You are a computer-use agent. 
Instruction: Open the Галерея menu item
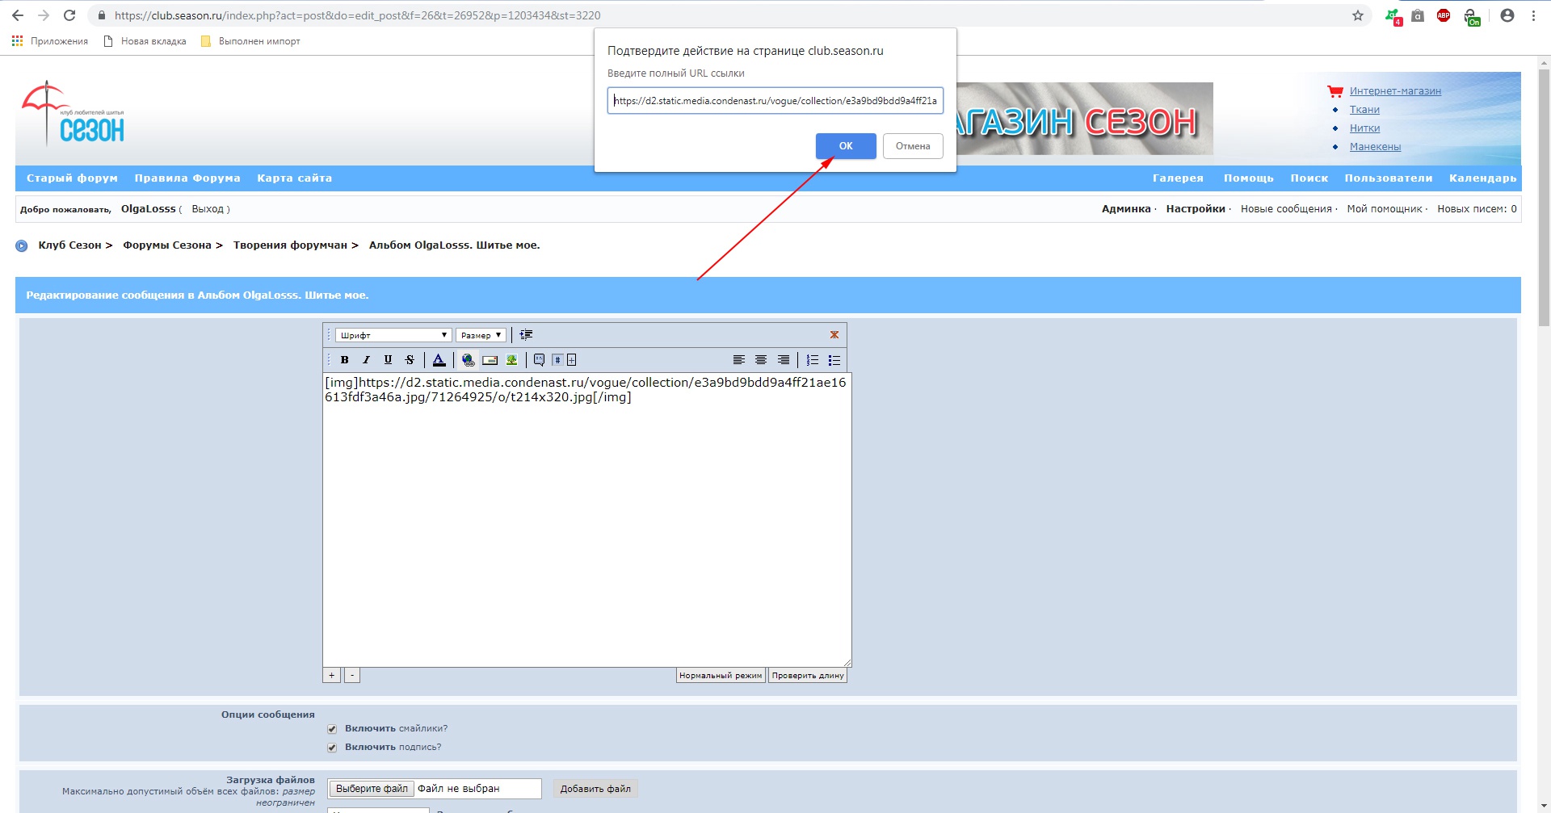(x=1178, y=178)
